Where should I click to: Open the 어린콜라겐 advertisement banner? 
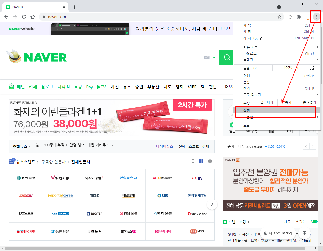112,118
